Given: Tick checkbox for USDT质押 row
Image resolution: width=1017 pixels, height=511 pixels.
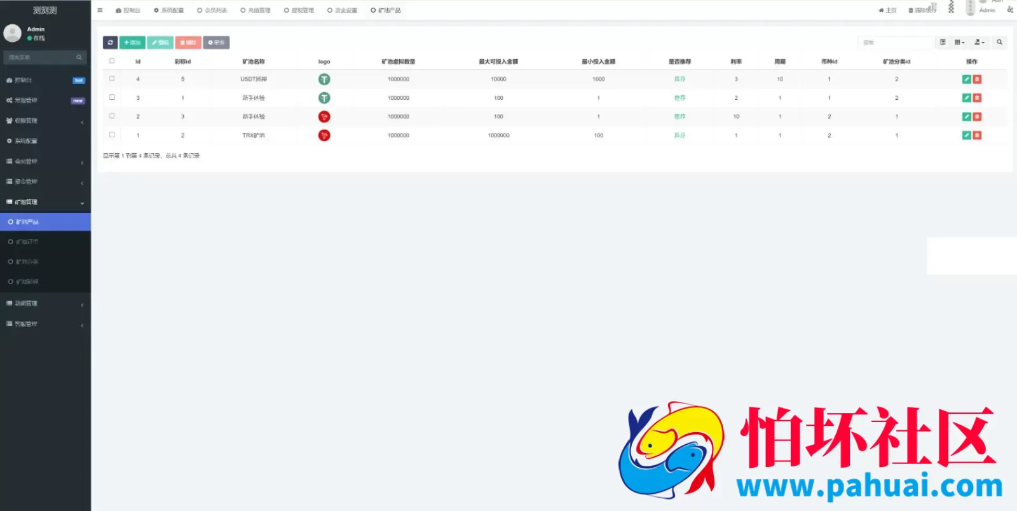Looking at the screenshot, I should (x=112, y=79).
